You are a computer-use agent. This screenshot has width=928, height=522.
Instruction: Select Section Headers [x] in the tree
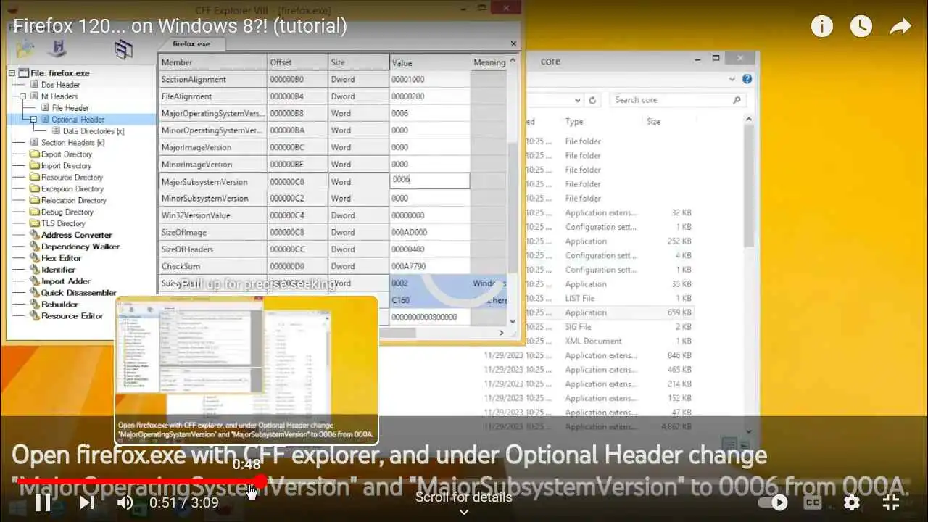coord(72,143)
